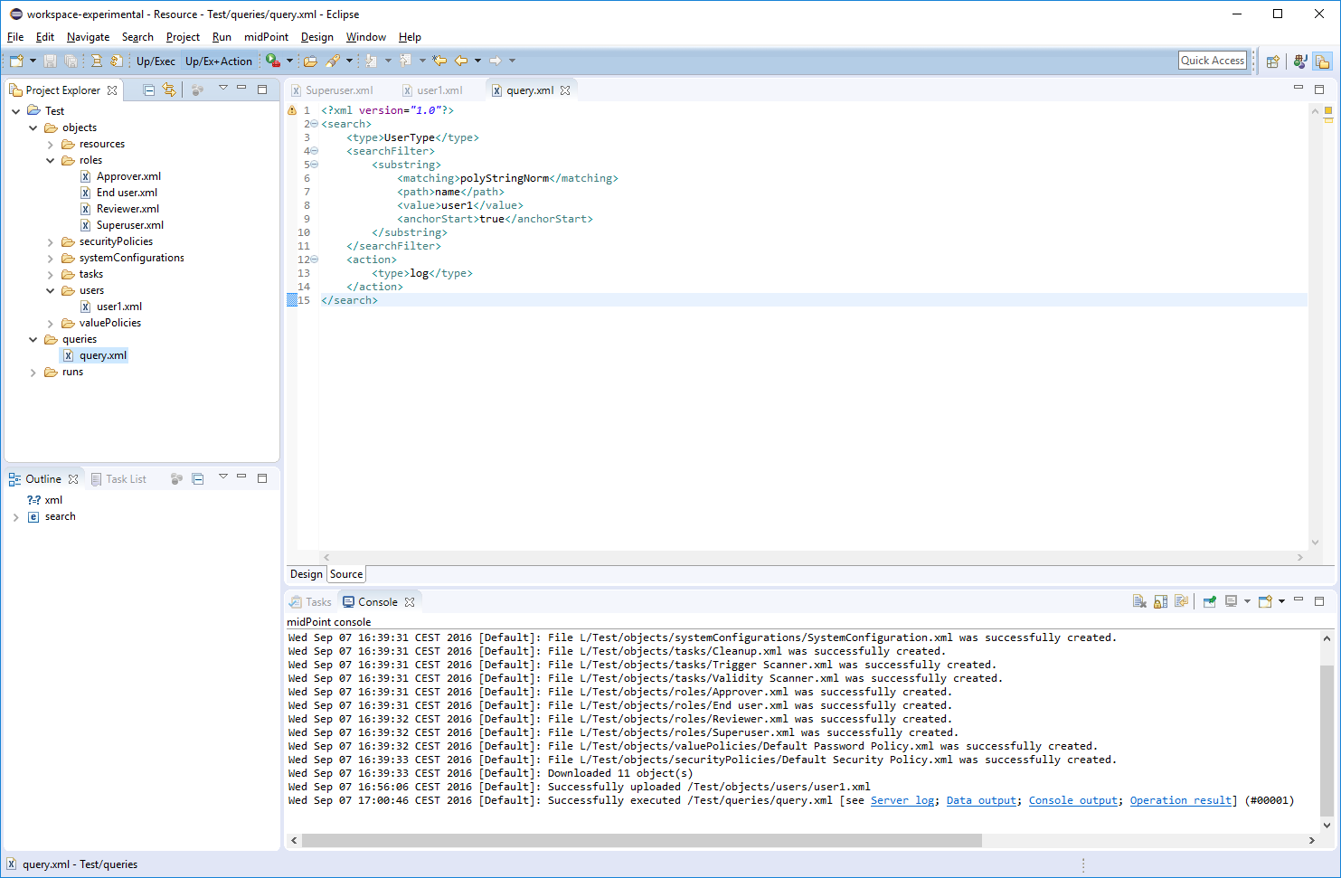
Task: Click the Open Perspective icon
Action: [1272, 61]
